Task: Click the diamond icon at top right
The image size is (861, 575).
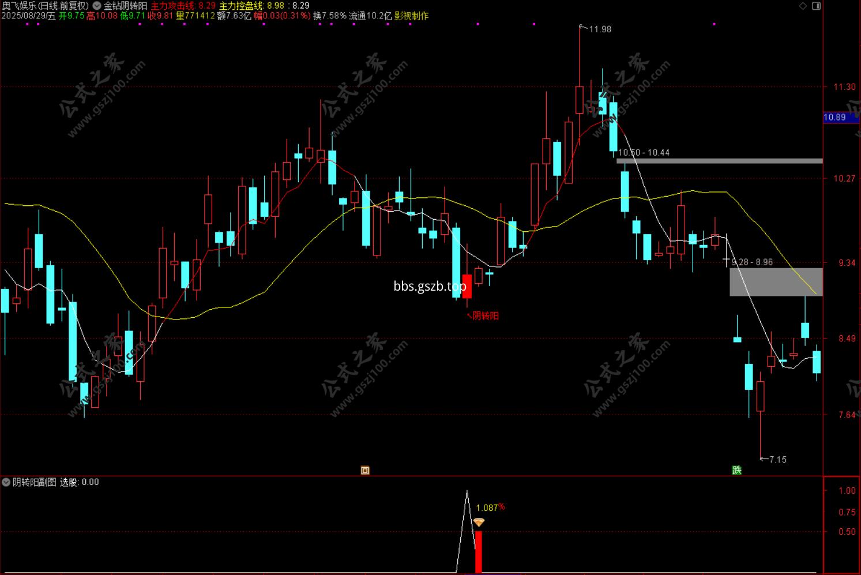Action: click(x=803, y=6)
